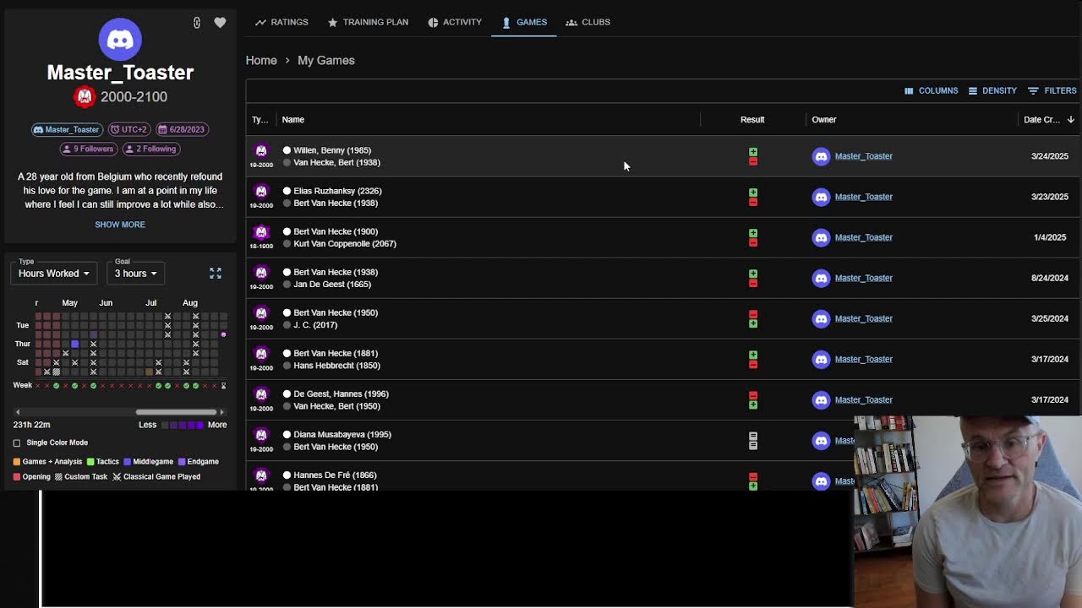The width and height of the screenshot is (1082, 608).
Task: Click the cohort icon of the first game row
Action: coord(261,151)
